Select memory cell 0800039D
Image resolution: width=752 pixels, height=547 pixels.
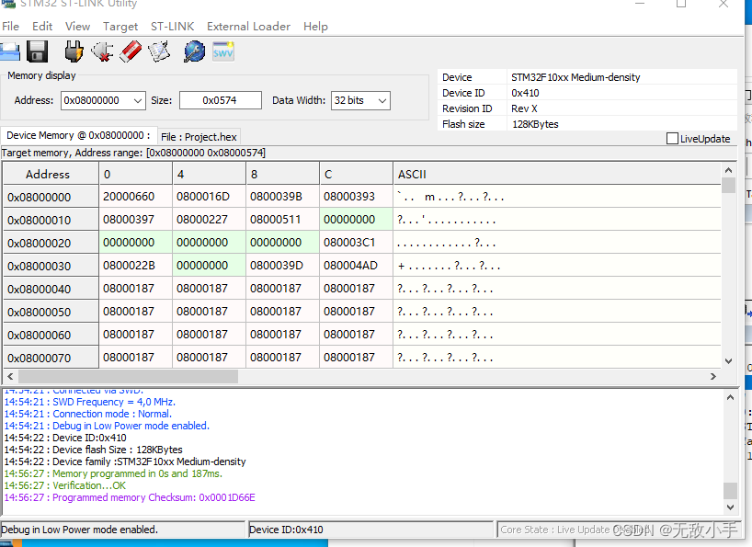[282, 266]
